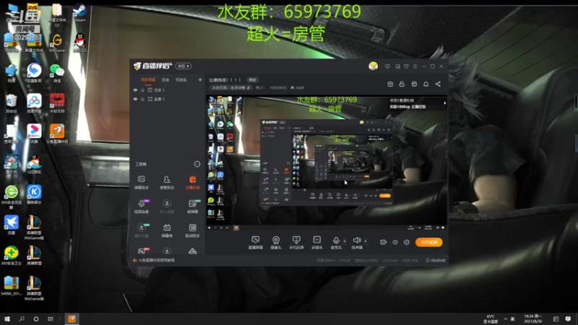Click the Douyu companion icon in the taskbar
Image resolution: width=578 pixels, height=325 pixels.
pos(72,318)
